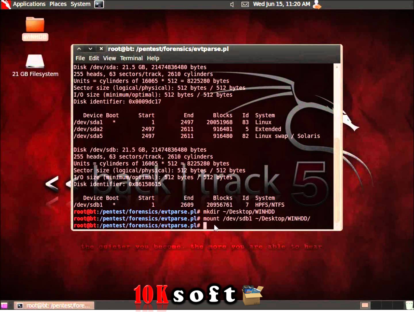This screenshot has height=312, width=414.
Task: Select the first workspace switcher box
Action: 365,305
